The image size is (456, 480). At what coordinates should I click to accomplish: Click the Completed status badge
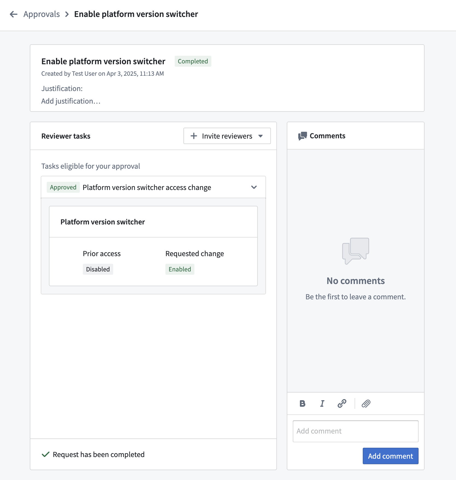pos(193,61)
